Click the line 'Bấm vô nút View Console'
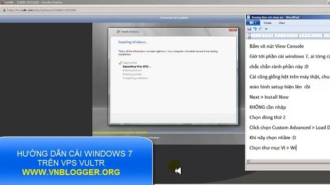This screenshot has height=185, width=330. tap(276, 46)
